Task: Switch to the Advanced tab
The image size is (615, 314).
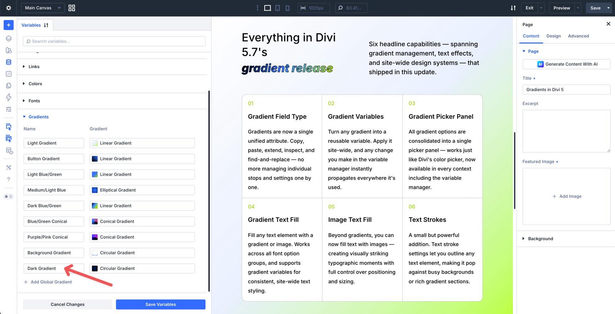Action: (x=578, y=36)
